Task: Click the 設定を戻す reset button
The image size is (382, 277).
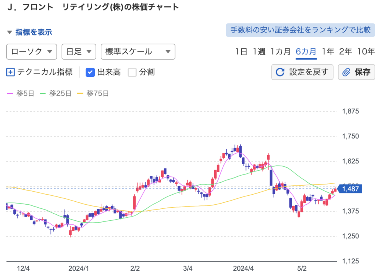Action: (302, 72)
